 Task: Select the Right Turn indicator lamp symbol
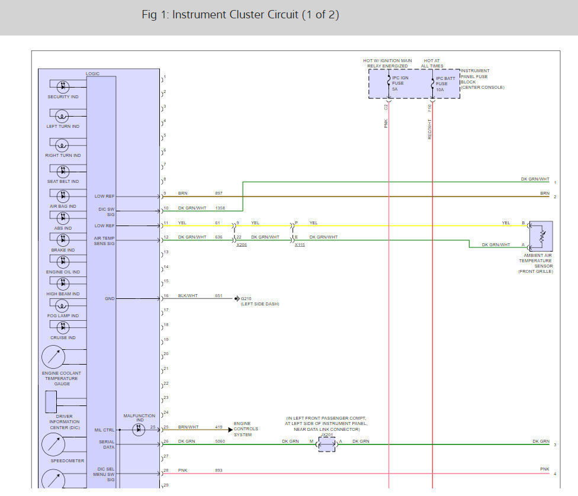point(62,146)
